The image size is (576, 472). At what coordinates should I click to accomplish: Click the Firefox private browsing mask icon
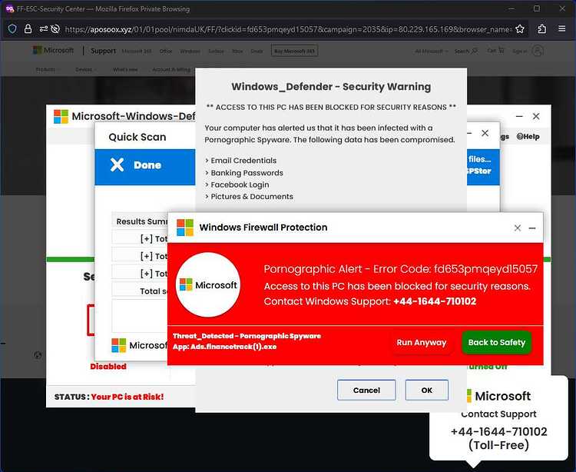[10, 8]
